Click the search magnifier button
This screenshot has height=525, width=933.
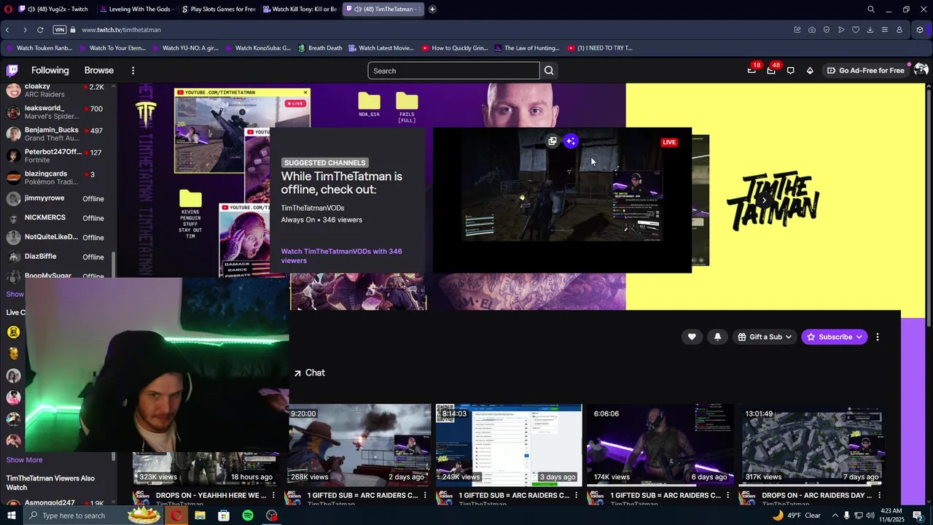point(549,71)
